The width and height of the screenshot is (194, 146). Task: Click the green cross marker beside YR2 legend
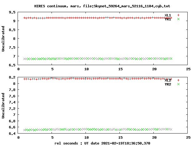pyautogui.click(x=178, y=84)
